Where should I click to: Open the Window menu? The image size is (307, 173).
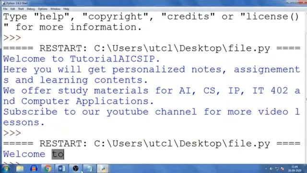55,9
